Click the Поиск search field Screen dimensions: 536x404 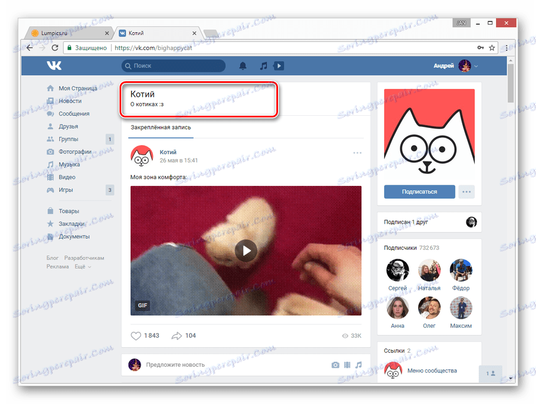(x=173, y=66)
